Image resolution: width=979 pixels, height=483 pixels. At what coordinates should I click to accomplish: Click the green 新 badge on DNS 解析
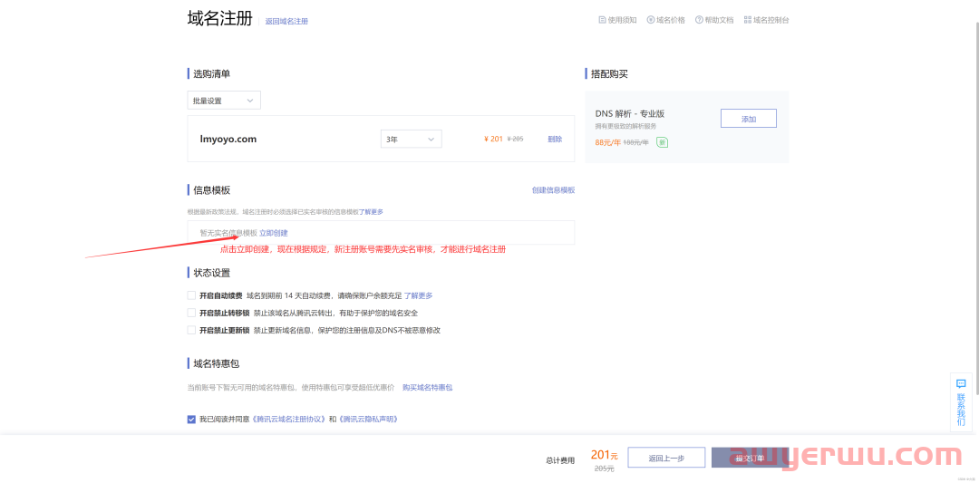point(663,142)
